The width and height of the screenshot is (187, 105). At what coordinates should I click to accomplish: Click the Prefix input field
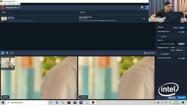tap(181, 48)
